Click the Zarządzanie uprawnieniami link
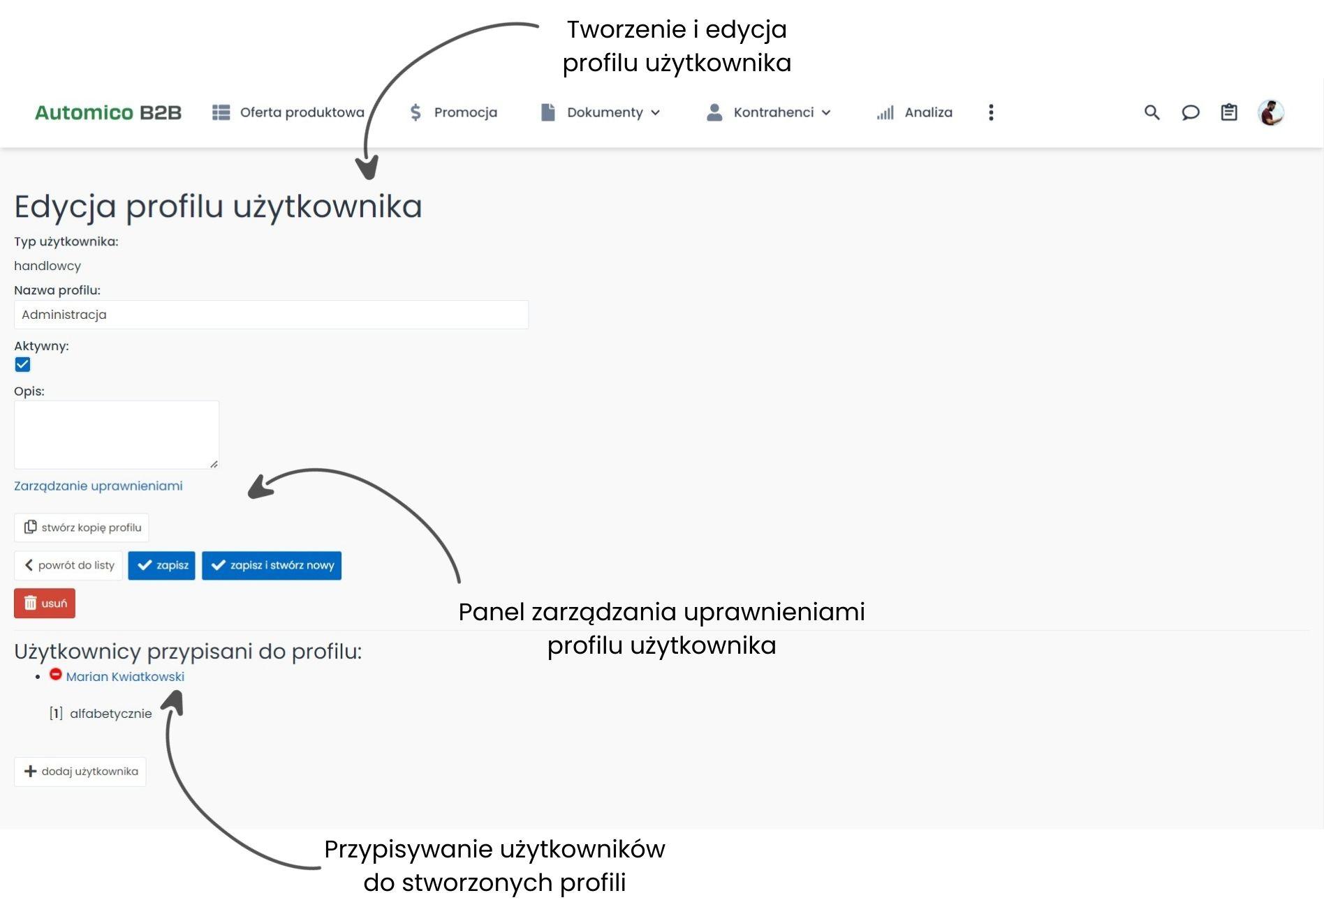Screen dimensions: 1324x907 [x=98, y=486]
